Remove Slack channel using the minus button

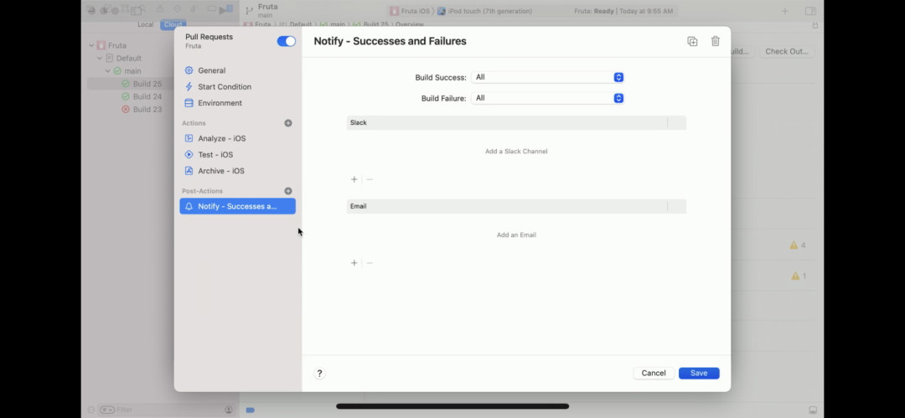[370, 179]
